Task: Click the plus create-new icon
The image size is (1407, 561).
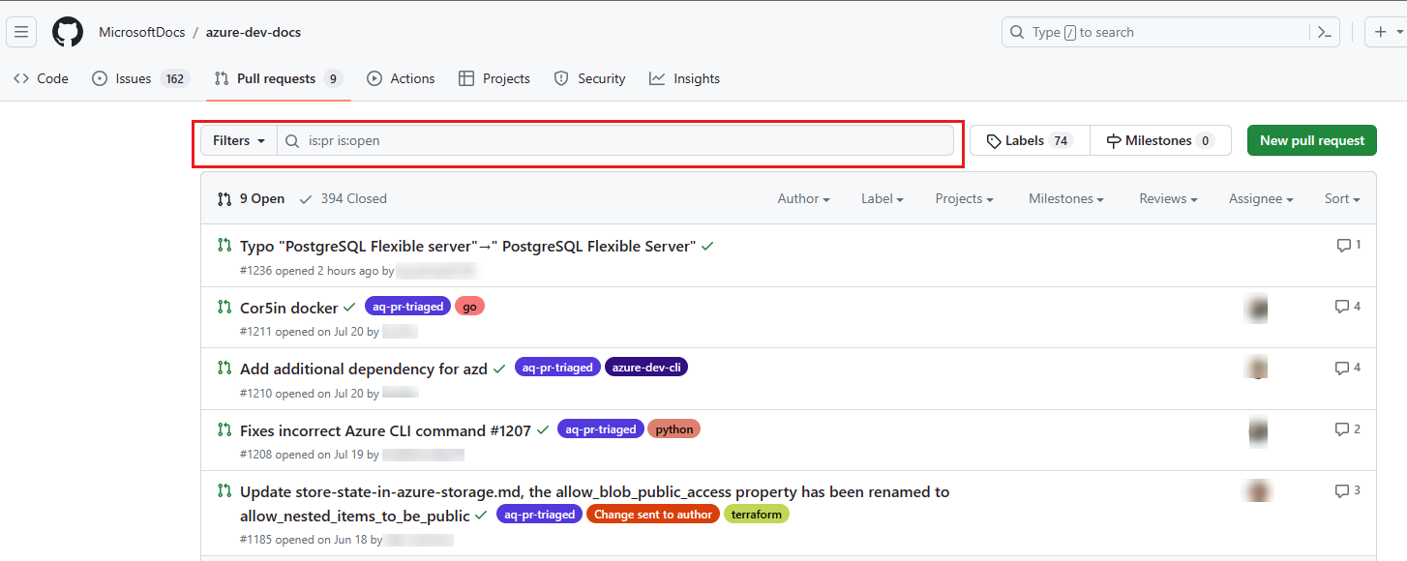Action: tap(1381, 32)
